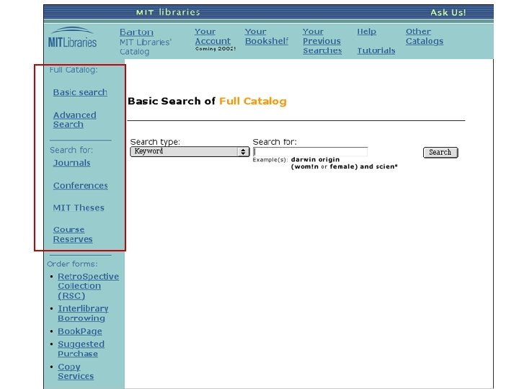Open the Copy Services link
The width and height of the screenshot is (519, 389).
point(76,372)
